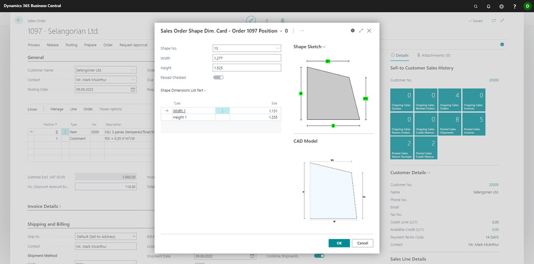The image size is (534, 264).
Task: Toggle the Combine Shipments switch
Action: click(x=319, y=255)
